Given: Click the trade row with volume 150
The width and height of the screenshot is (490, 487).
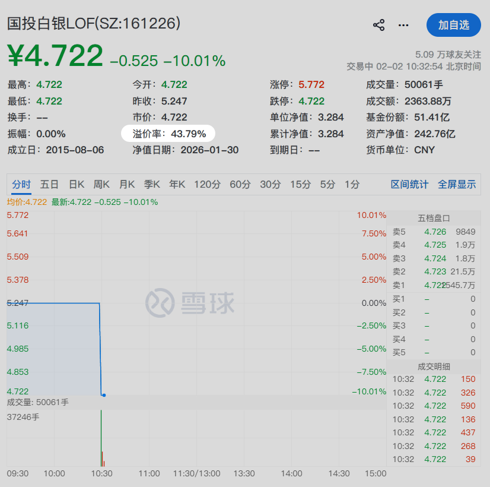Looking at the screenshot, I should pyautogui.click(x=434, y=379).
